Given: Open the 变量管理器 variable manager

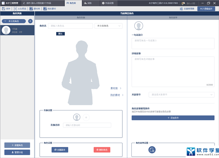Looking at the screenshot, I should tap(187, 9).
